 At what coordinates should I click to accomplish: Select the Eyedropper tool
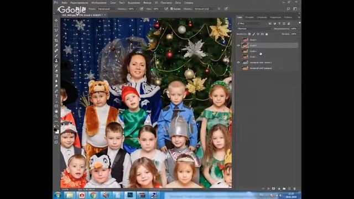pyautogui.click(x=56, y=45)
